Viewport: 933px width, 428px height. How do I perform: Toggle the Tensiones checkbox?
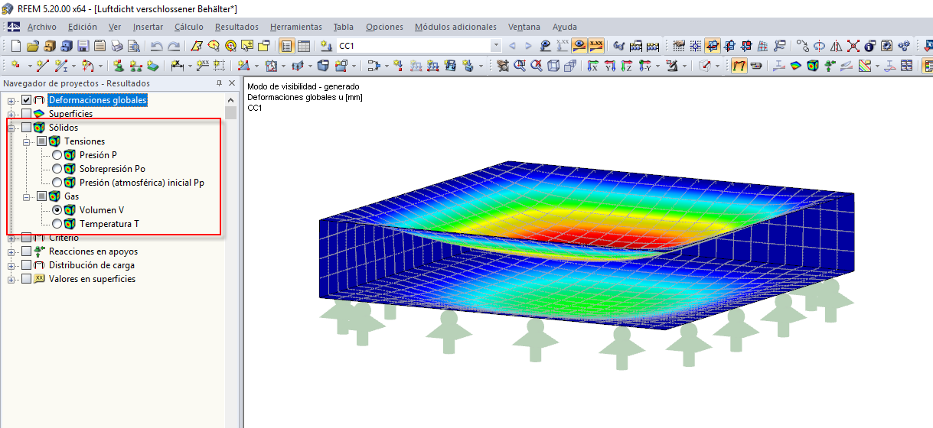42,141
